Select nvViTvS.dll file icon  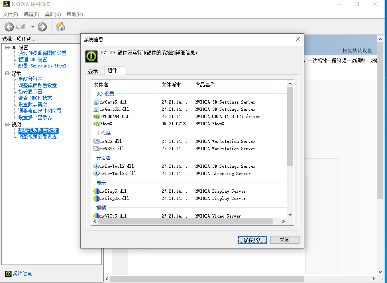click(96, 216)
